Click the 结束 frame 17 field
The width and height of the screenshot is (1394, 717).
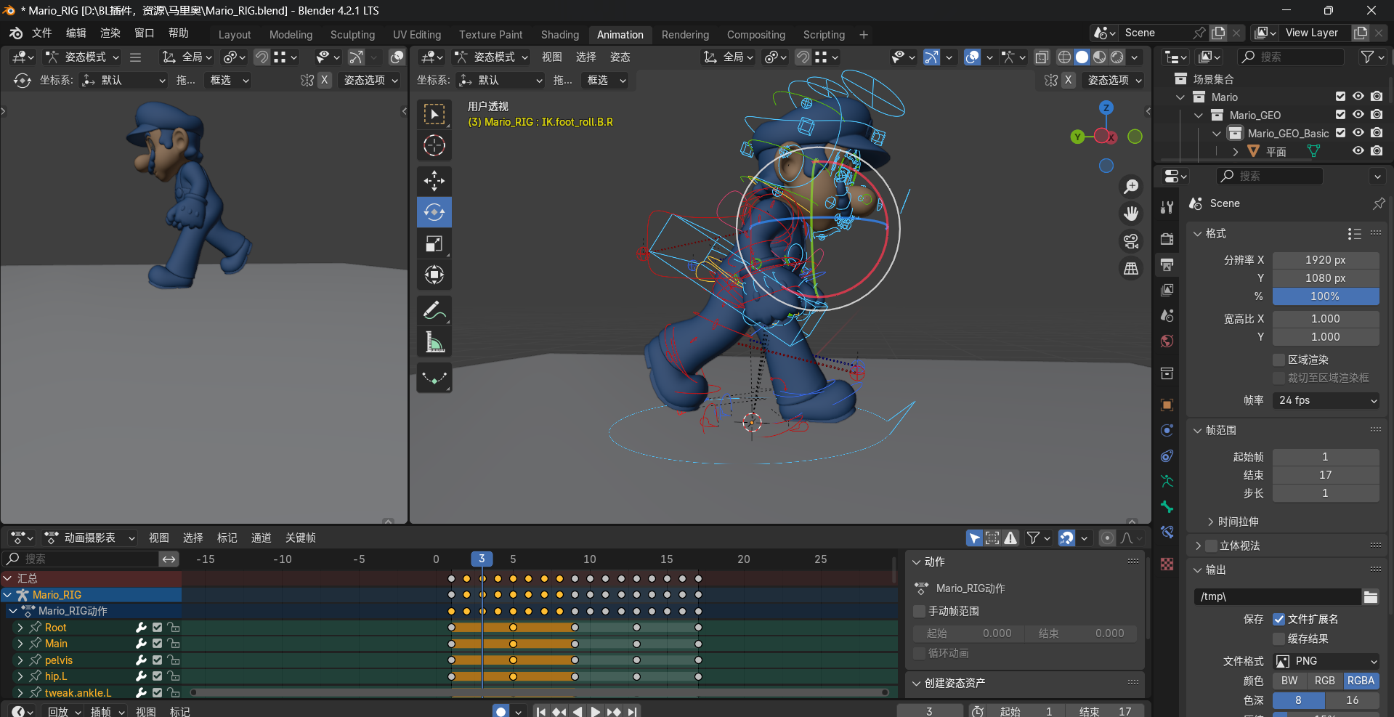[x=1326, y=475]
